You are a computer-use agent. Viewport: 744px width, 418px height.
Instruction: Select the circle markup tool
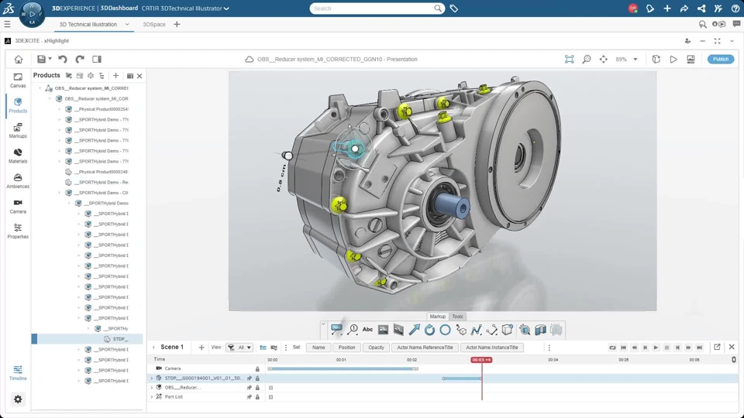pos(445,330)
